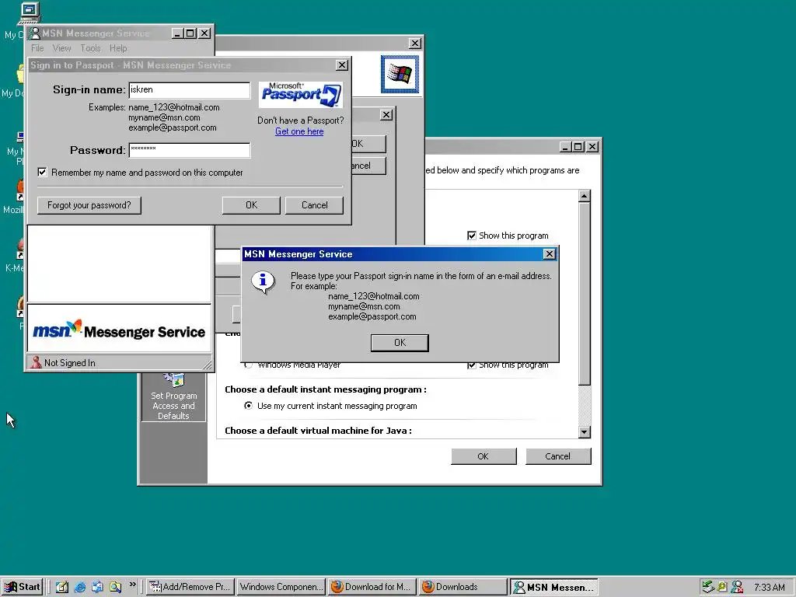Click the Choose a default virtual machine for Java heading
796x597 pixels.
pyautogui.click(x=318, y=431)
